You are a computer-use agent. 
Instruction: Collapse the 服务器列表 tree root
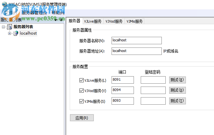tap(3, 27)
